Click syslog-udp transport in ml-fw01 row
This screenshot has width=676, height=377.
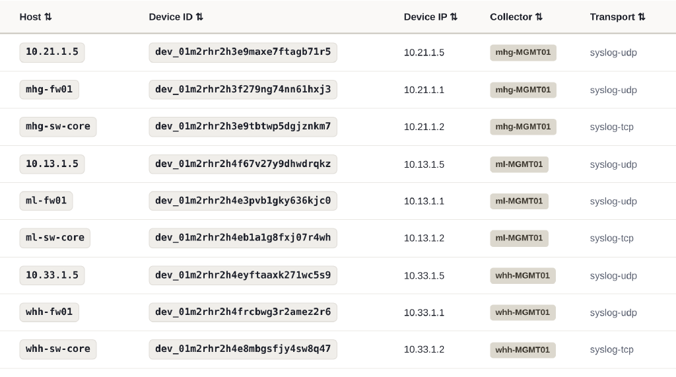(x=613, y=201)
